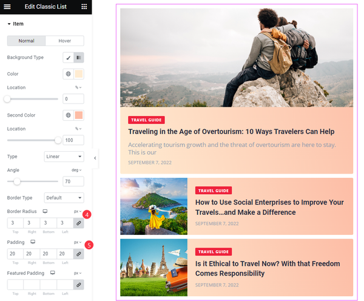Image resolution: width=364 pixels, height=301 pixels.
Task: Toggle linked values for Border Radius
Action: point(79,223)
